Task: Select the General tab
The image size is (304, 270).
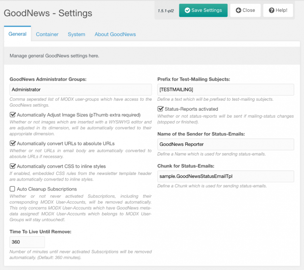Action: (x=17, y=34)
